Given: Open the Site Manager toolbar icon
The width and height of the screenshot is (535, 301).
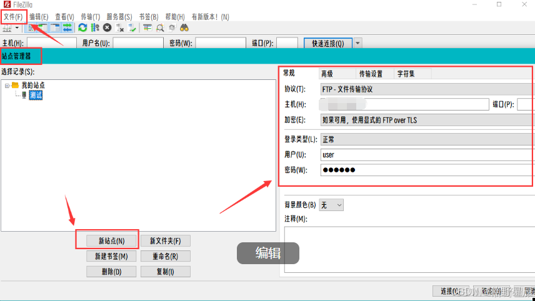Looking at the screenshot, I should click(7, 28).
